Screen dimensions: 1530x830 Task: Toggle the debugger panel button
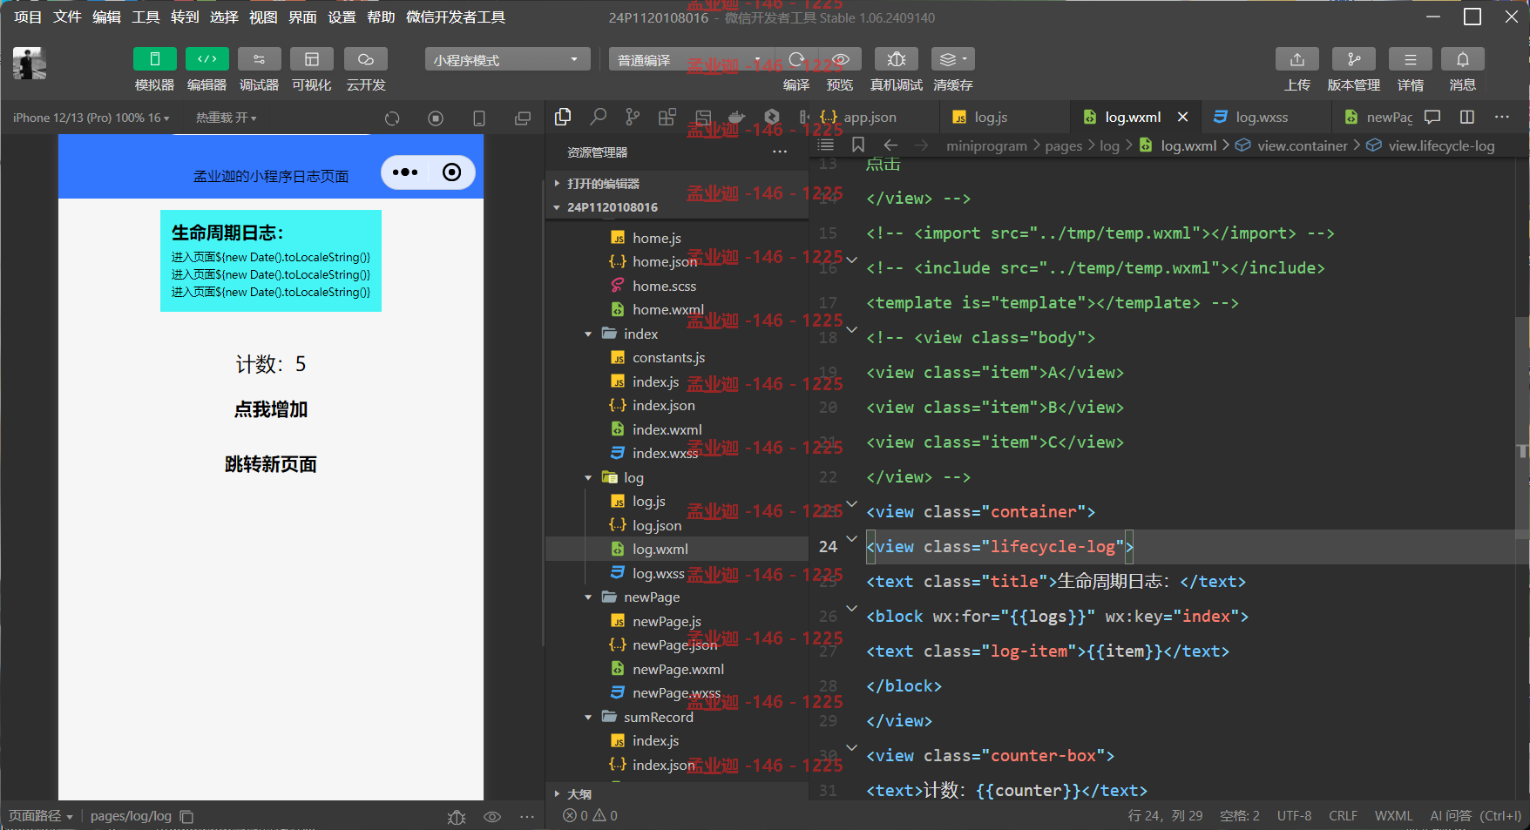(259, 59)
